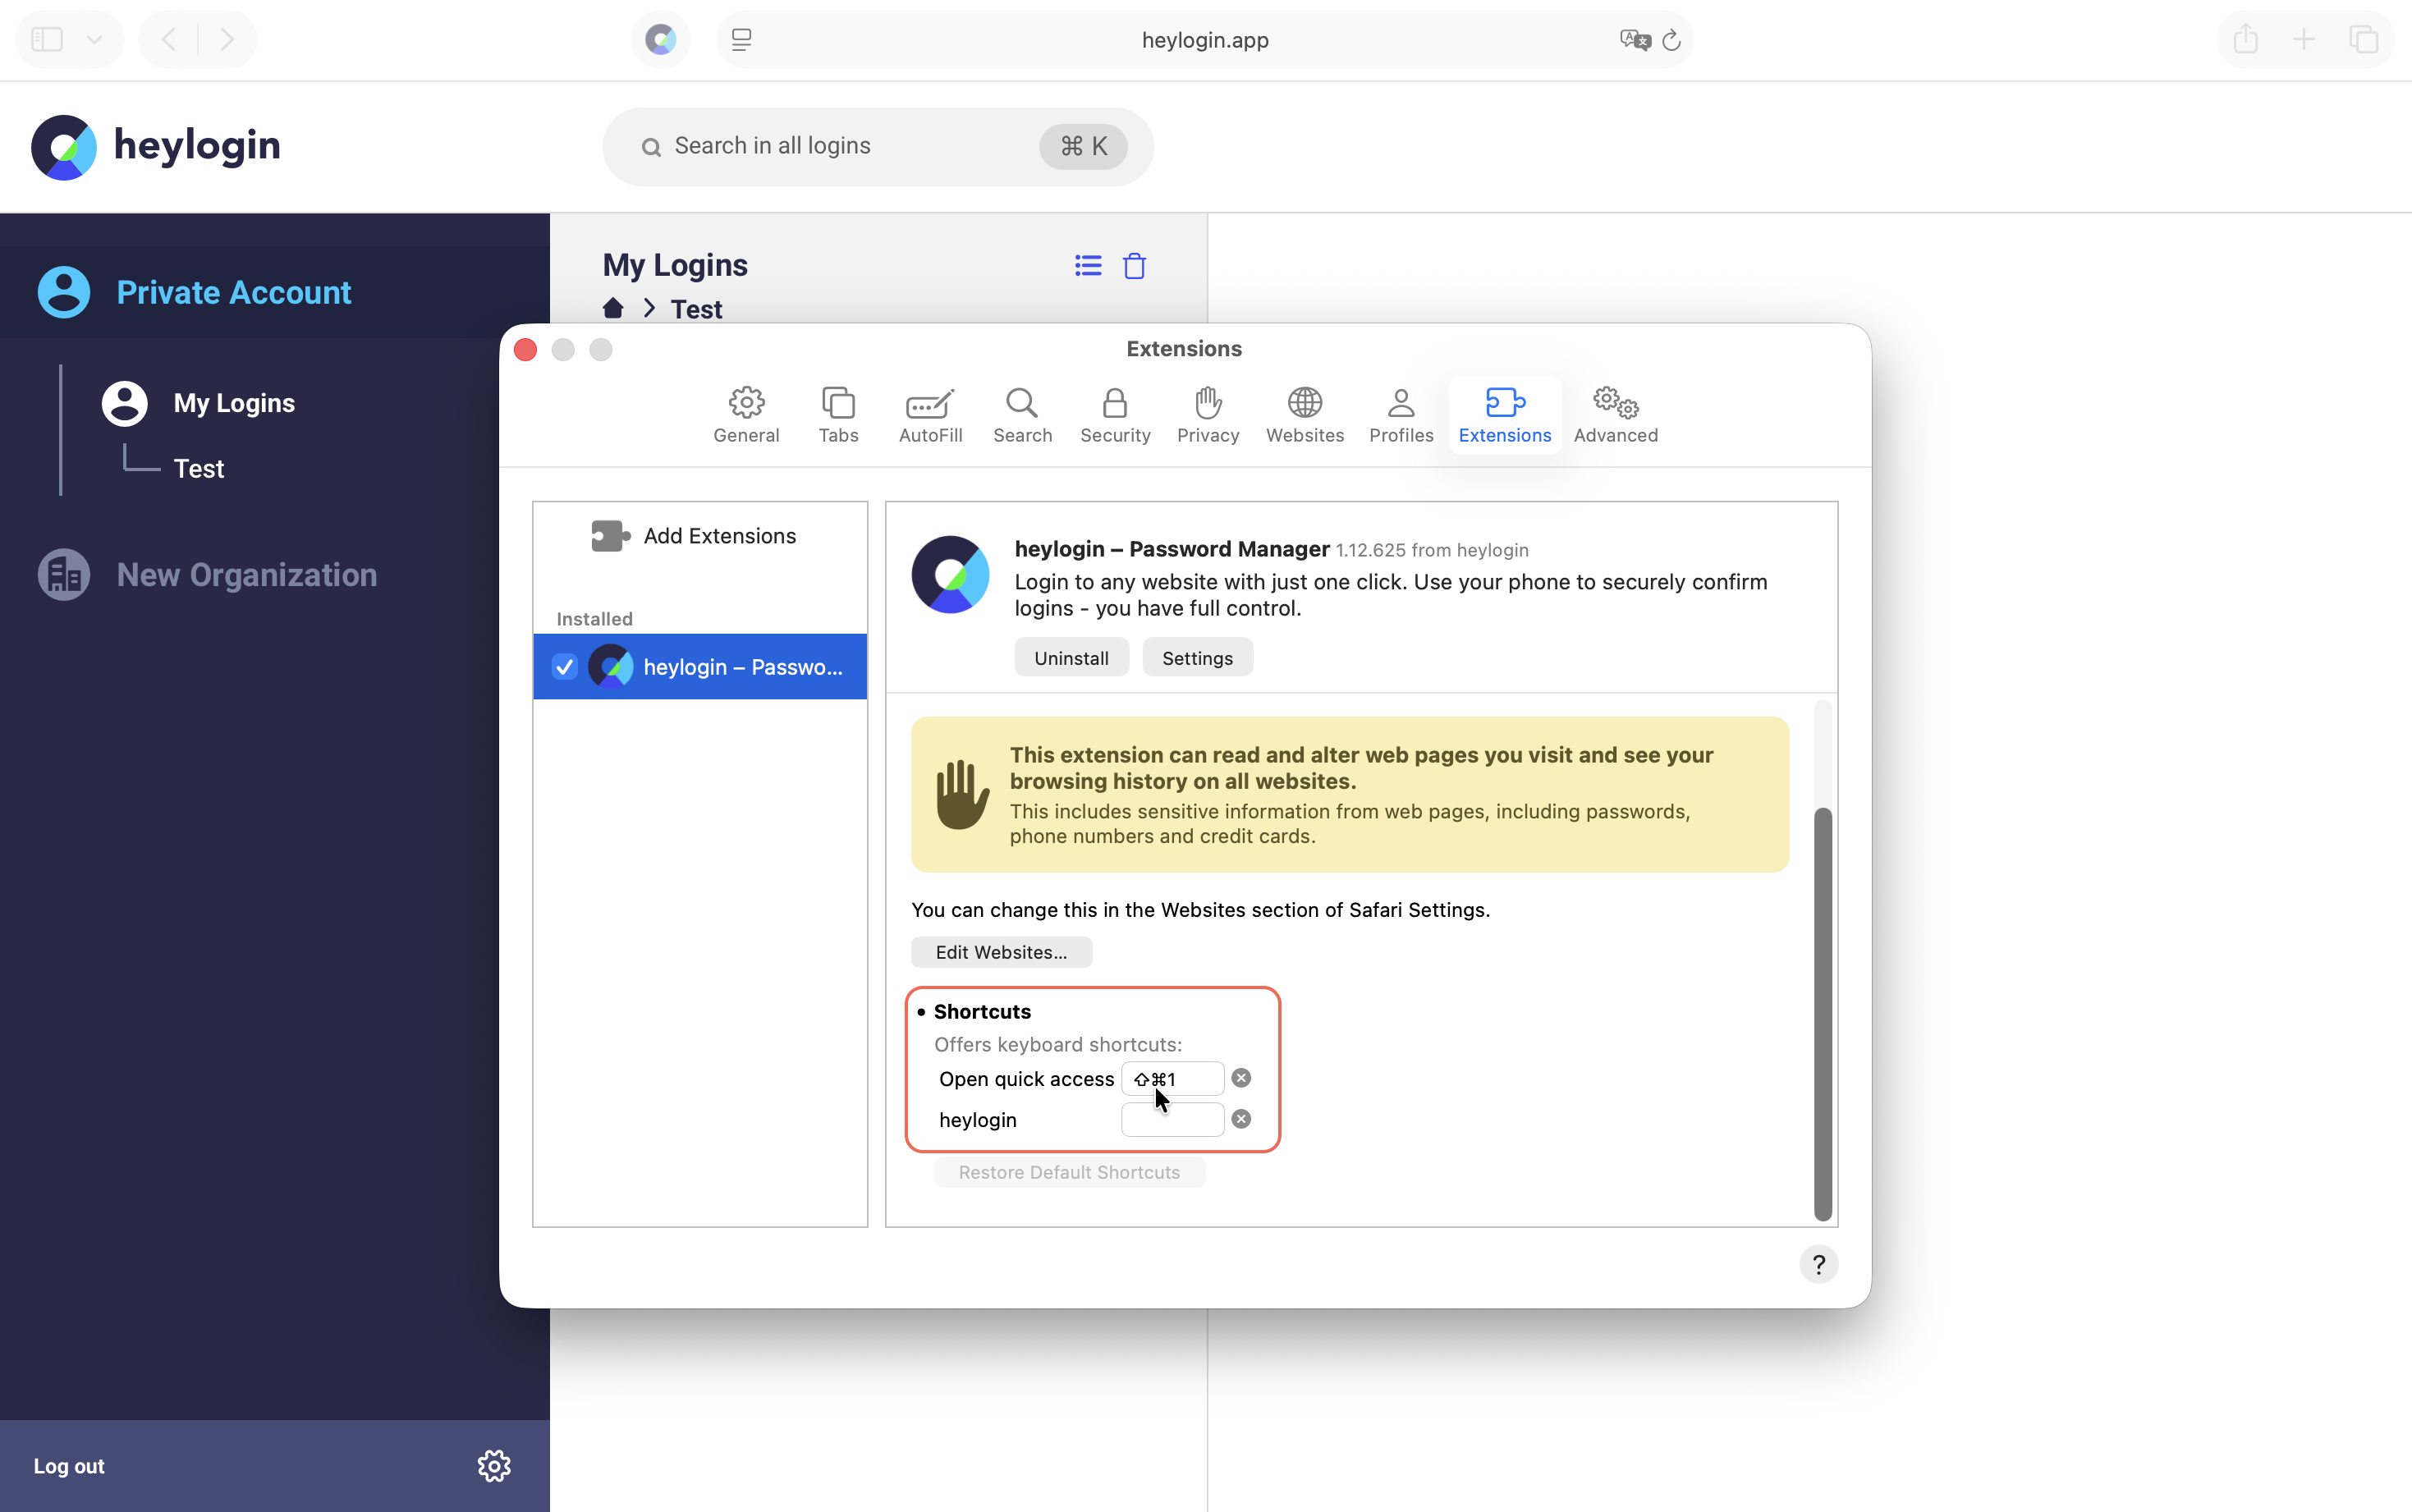Open help with the question mark button
Image resolution: width=2412 pixels, height=1512 pixels.
1818,1264
